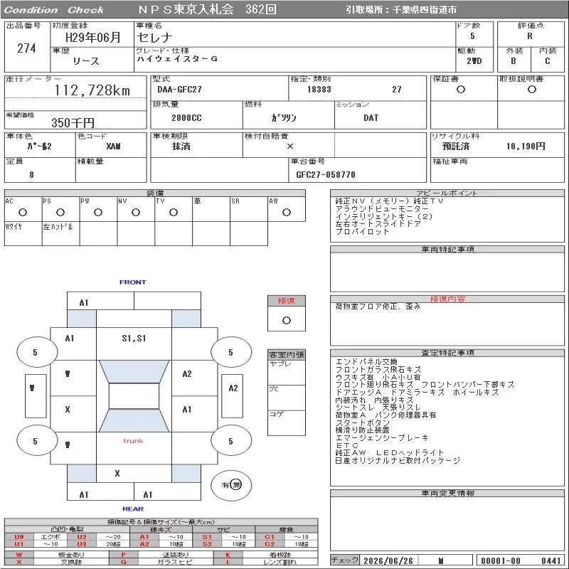Viewport: 569px width, 569px height.
Task: Select the note エマージェンシーブレーキ
Action: (382, 437)
